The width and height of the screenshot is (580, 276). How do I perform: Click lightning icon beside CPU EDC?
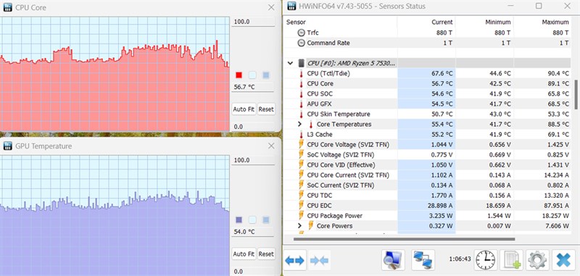pos(302,206)
